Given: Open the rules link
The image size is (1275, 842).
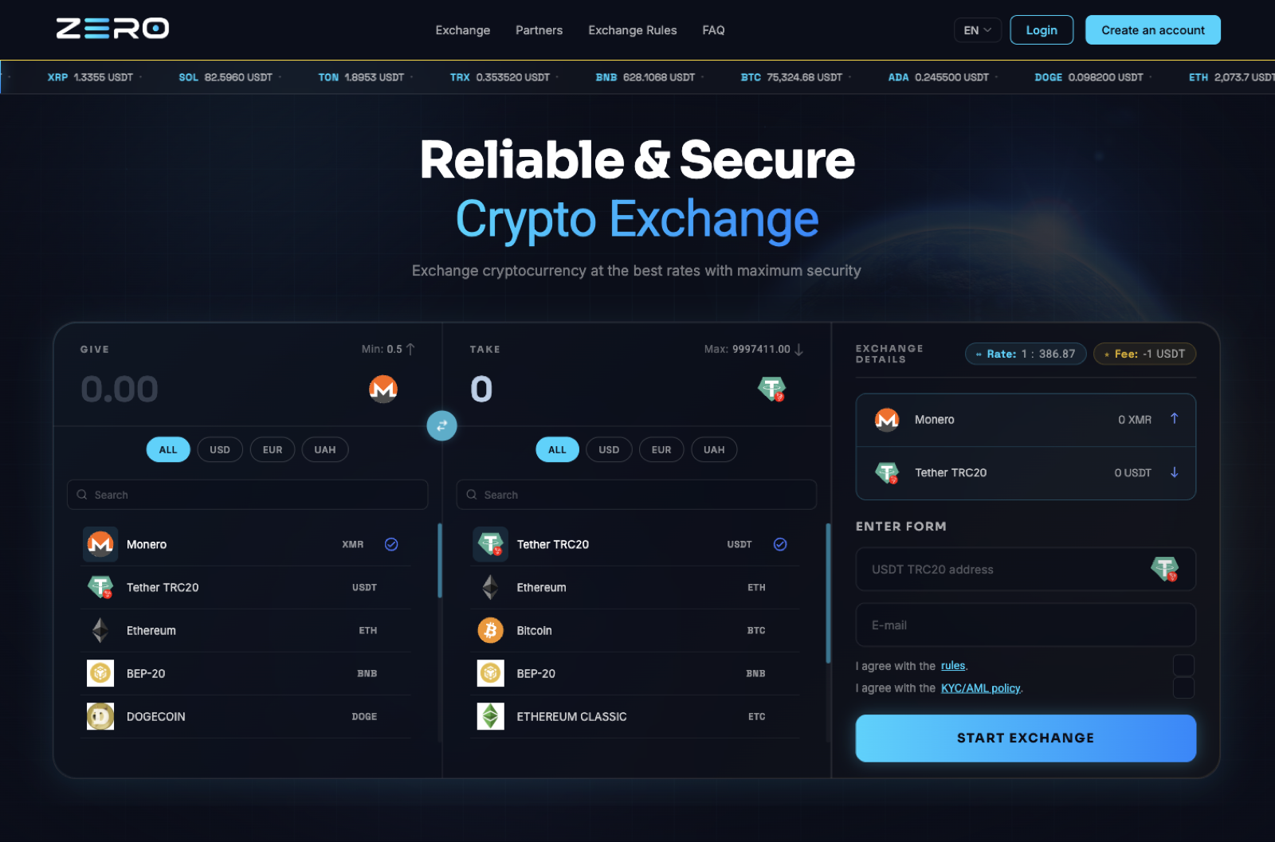Looking at the screenshot, I should click(953, 666).
